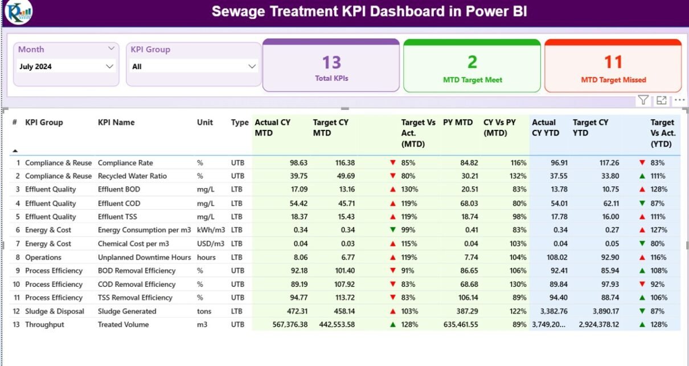Open the KPI Group dropdown showing All

coord(252,67)
